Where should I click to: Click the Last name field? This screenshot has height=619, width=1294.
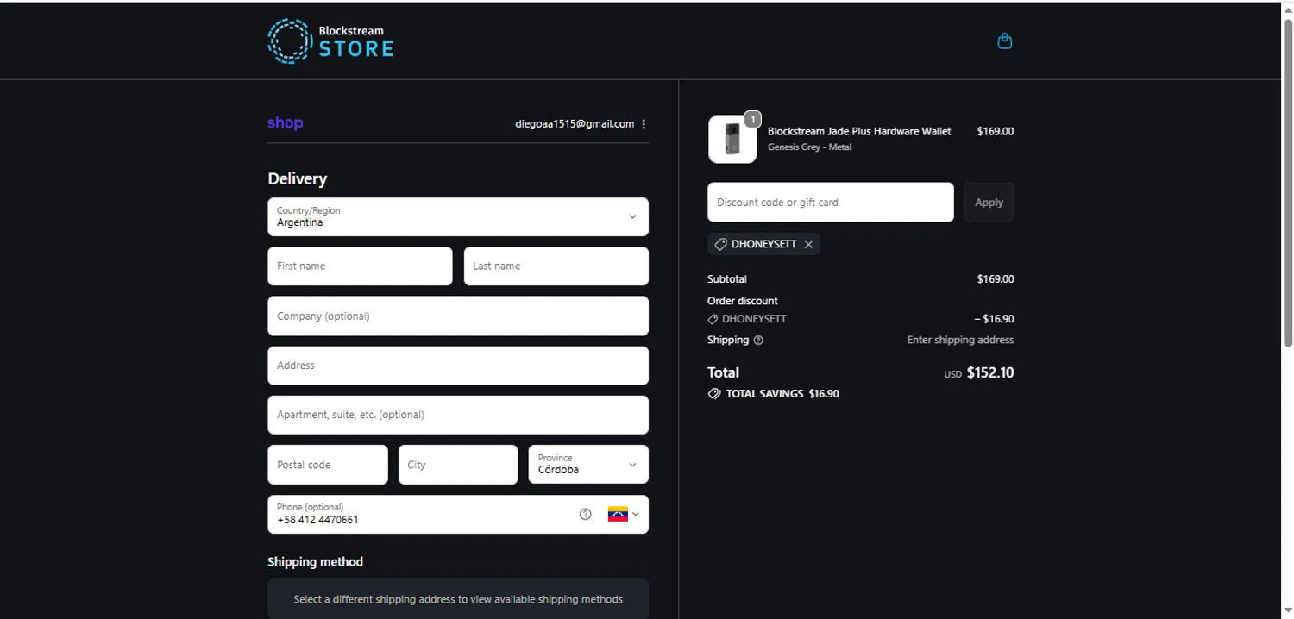point(556,266)
